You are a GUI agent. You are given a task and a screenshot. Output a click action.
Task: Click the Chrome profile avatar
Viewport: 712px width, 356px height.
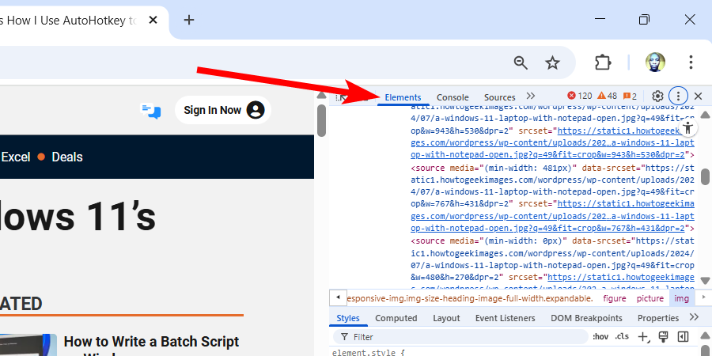coord(655,62)
